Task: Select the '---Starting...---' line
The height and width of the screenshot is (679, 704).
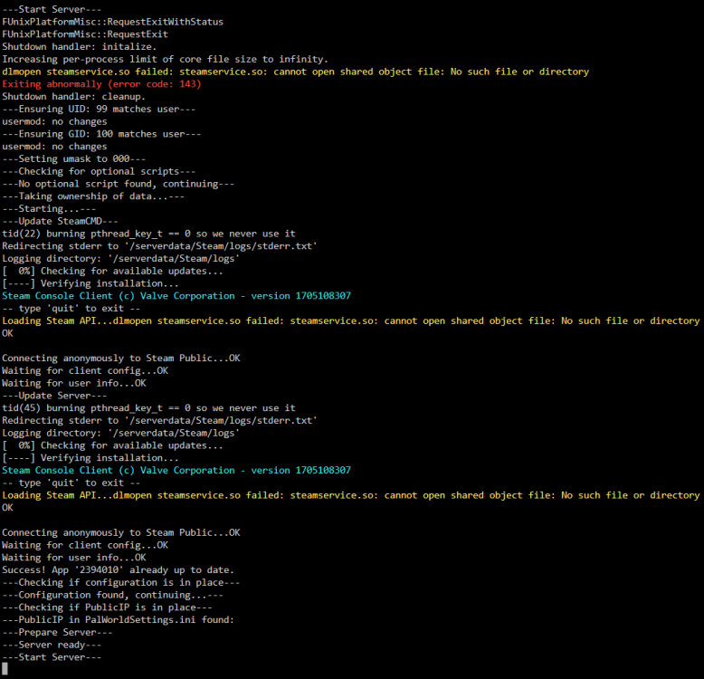Action: [49, 209]
